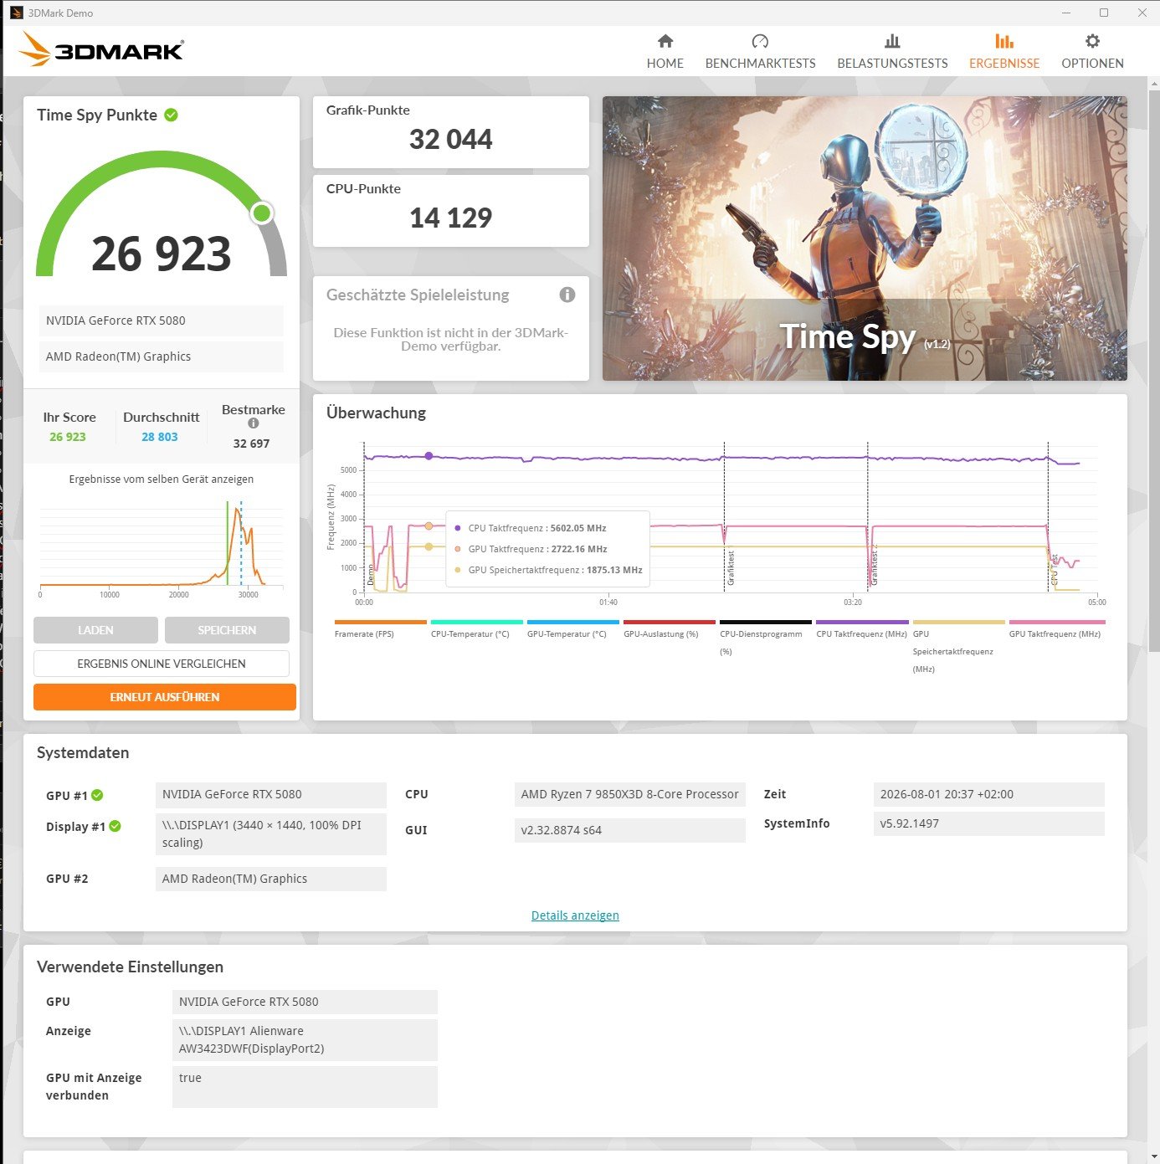
Task: Run the benchmark again with ERNEUT AUSFÜHREN
Action: [165, 697]
